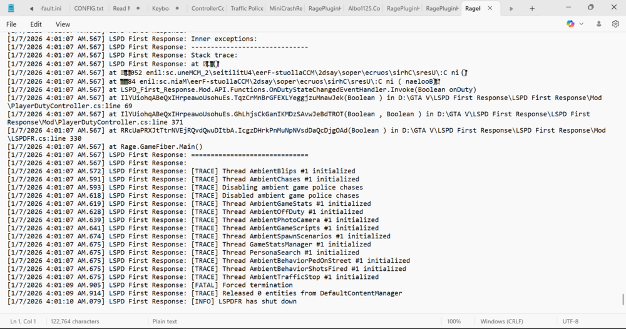This screenshot has height=329, width=626.
Task: Open the Edit menu
Action: (36, 24)
